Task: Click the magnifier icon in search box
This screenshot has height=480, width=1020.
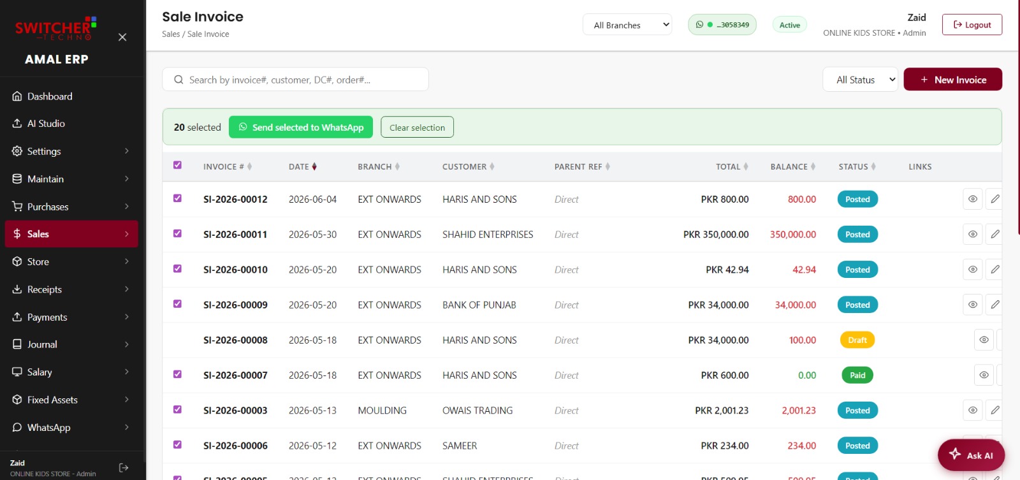Action: tap(179, 80)
